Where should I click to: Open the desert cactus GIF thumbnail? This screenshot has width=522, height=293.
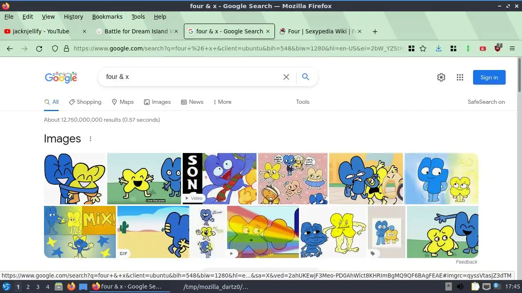pyautogui.click(x=153, y=232)
